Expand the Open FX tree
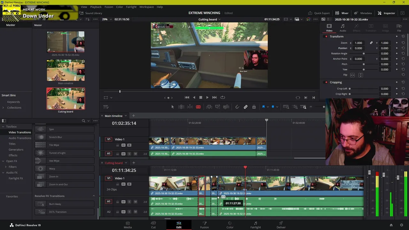409x230 pixels. pos(3,161)
